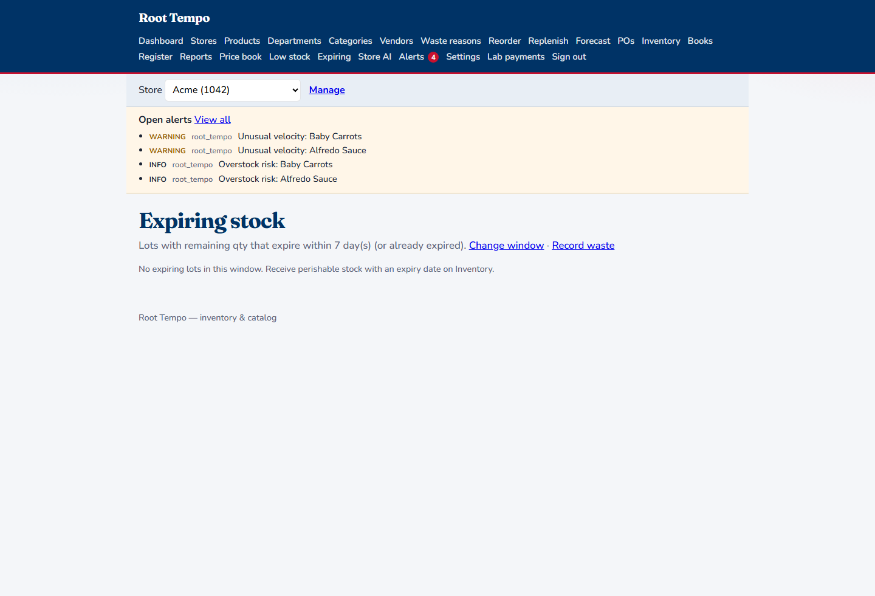This screenshot has height=596, width=875.
Task: Open the Settings page
Action: pos(463,57)
